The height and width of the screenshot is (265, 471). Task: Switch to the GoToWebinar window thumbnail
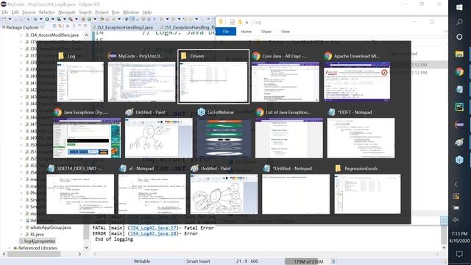tap(224, 138)
